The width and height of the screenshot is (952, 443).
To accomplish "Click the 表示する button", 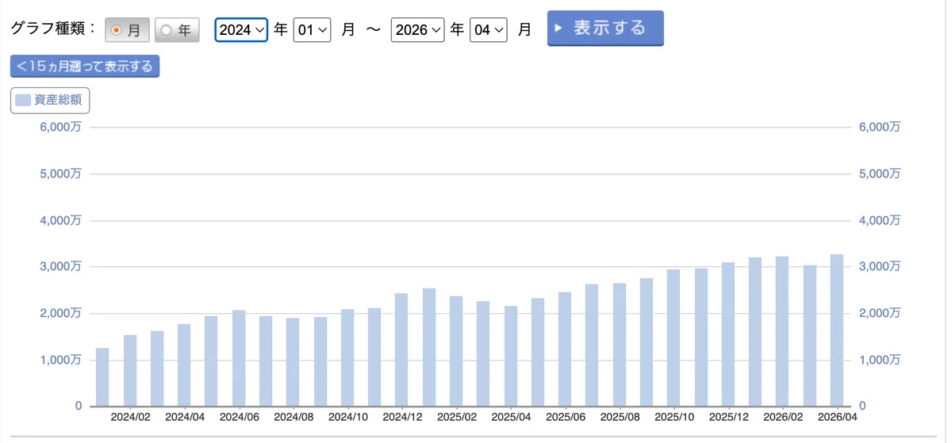I will (x=605, y=29).
